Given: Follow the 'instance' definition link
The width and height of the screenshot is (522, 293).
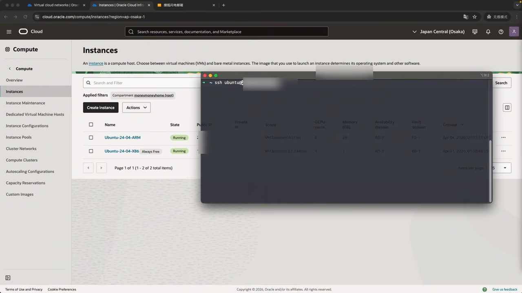Looking at the screenshot, I should tap(96, 63).
